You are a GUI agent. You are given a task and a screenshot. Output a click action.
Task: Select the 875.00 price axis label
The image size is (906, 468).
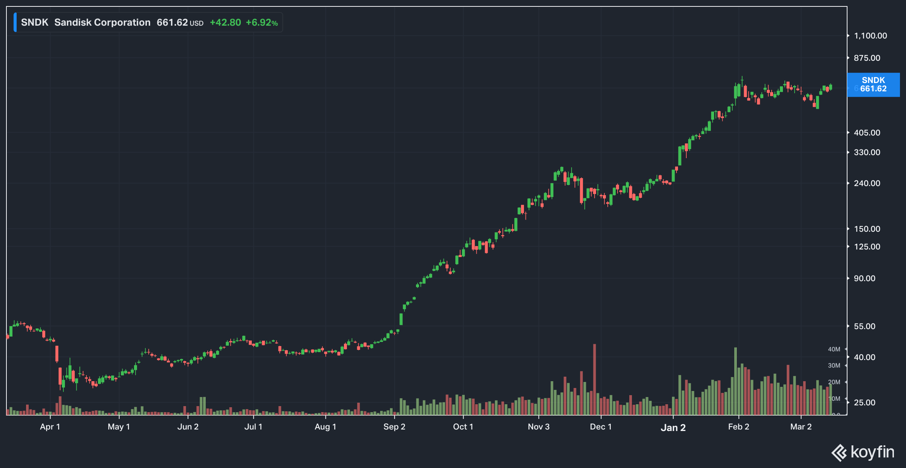[x=867, y=58]
